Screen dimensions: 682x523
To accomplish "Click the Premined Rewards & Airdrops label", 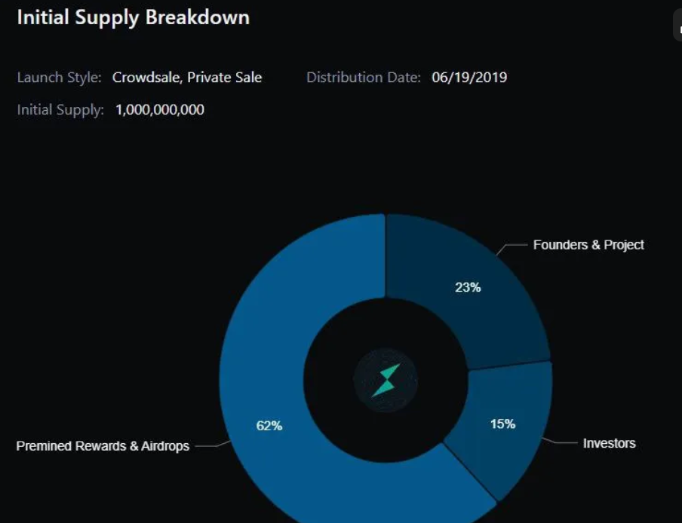I will 103,446.
